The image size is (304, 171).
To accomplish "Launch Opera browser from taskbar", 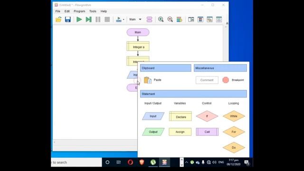I will pyautogui.click(x=130, y=162).
